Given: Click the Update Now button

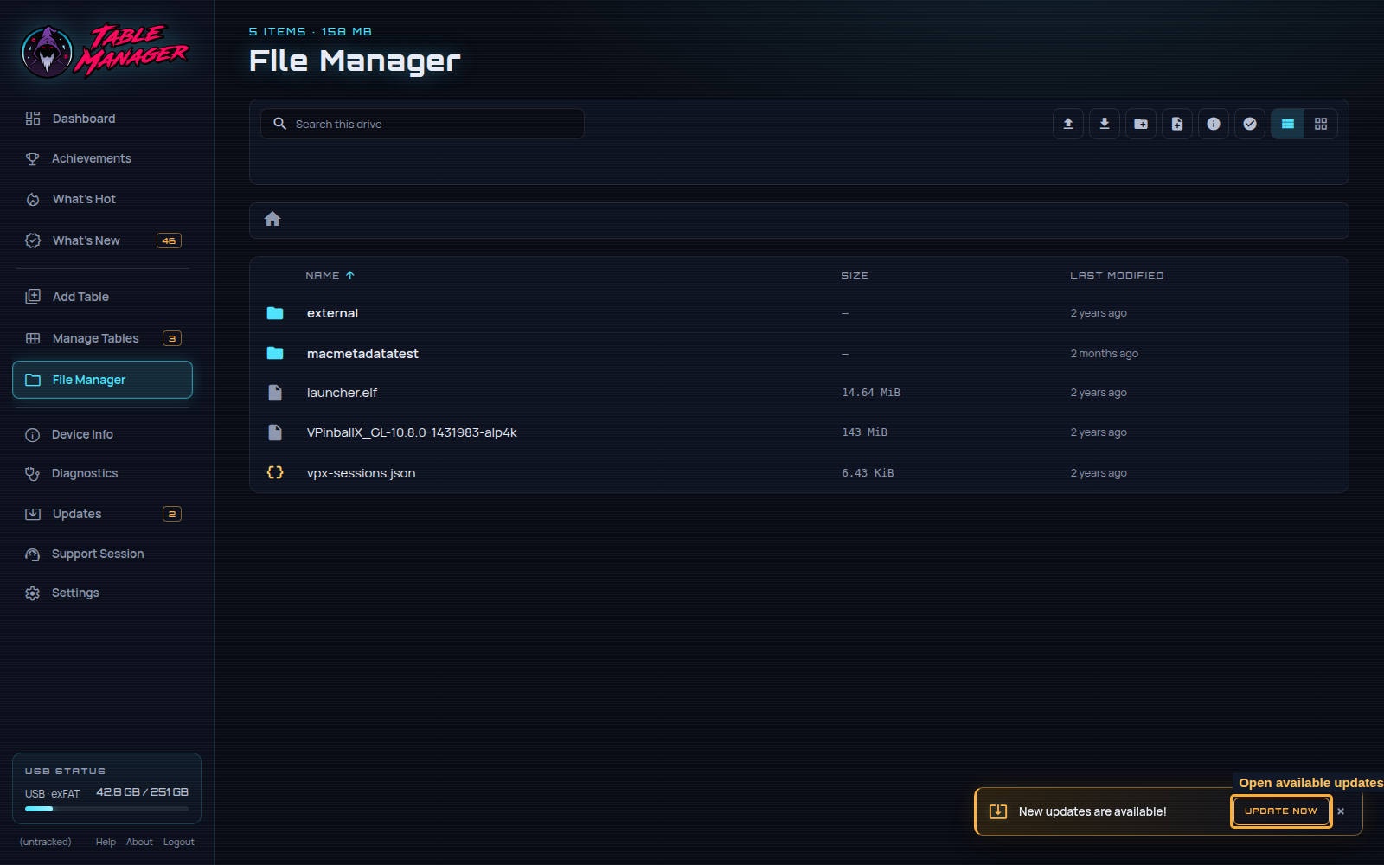Looking at the screenshot, I should click(1281, 811).
